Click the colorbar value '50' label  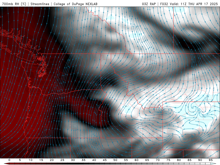click(115, 160)
